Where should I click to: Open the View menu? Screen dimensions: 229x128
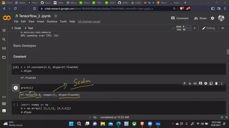pos(31,21)
